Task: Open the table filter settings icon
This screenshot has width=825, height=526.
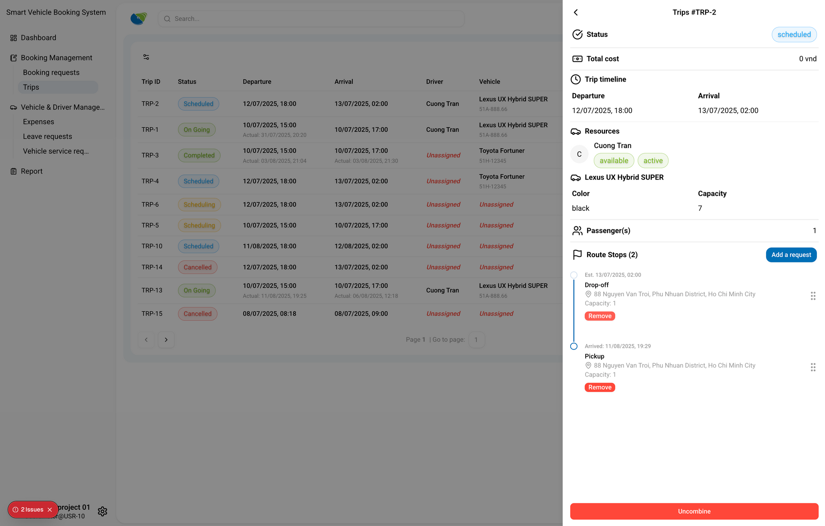Action: click(146, 57)
